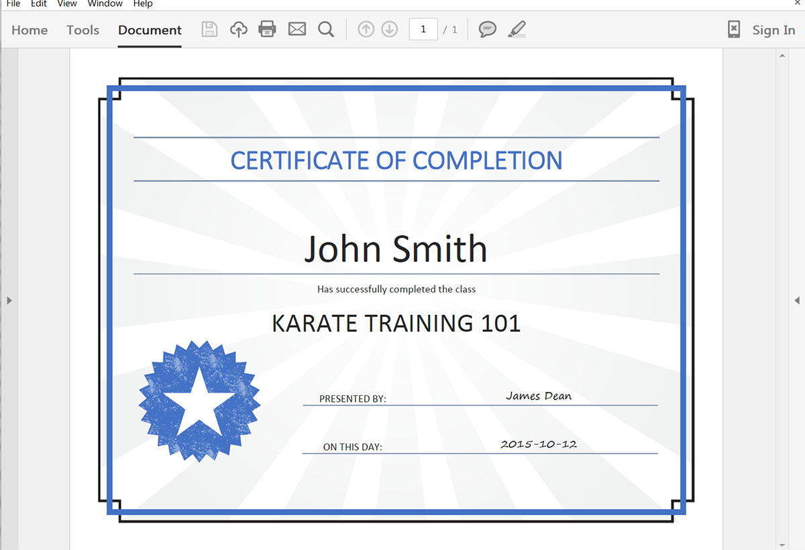Click the blue star seal graphic

pyautogui.click(x=199, y=401)
